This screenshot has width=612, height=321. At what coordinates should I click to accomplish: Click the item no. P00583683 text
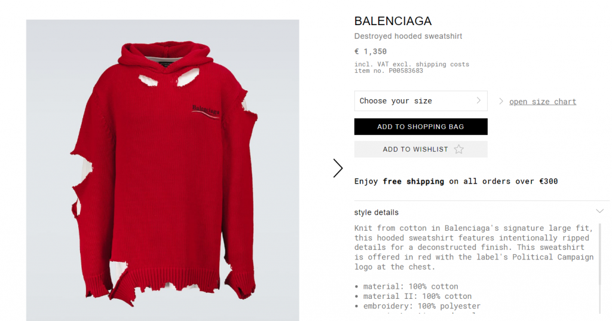click(x=388, y=71)
